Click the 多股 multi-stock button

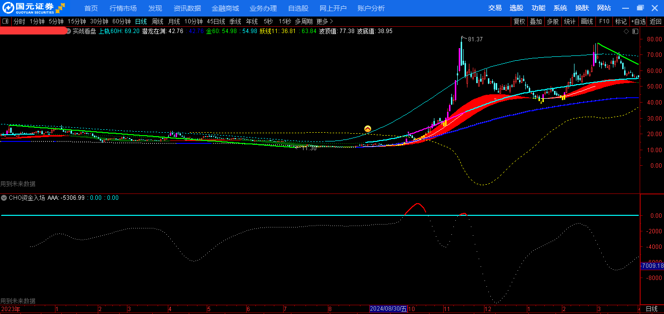pyautogui.click(x=552, y=21)
